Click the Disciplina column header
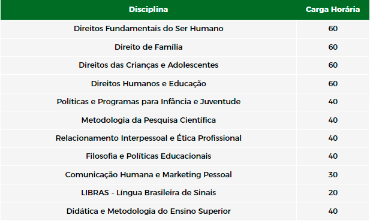 click(x=149, y=10)
